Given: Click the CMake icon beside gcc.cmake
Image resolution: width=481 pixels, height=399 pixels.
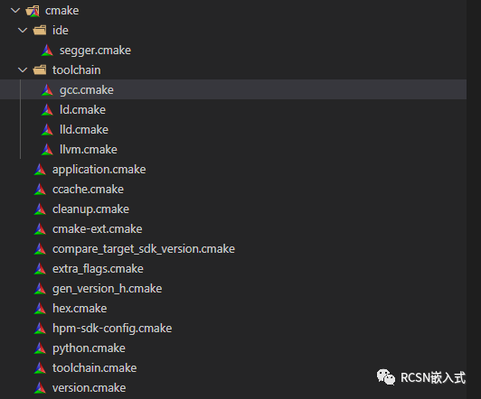Looking at the screenshot, I should 47,90.
